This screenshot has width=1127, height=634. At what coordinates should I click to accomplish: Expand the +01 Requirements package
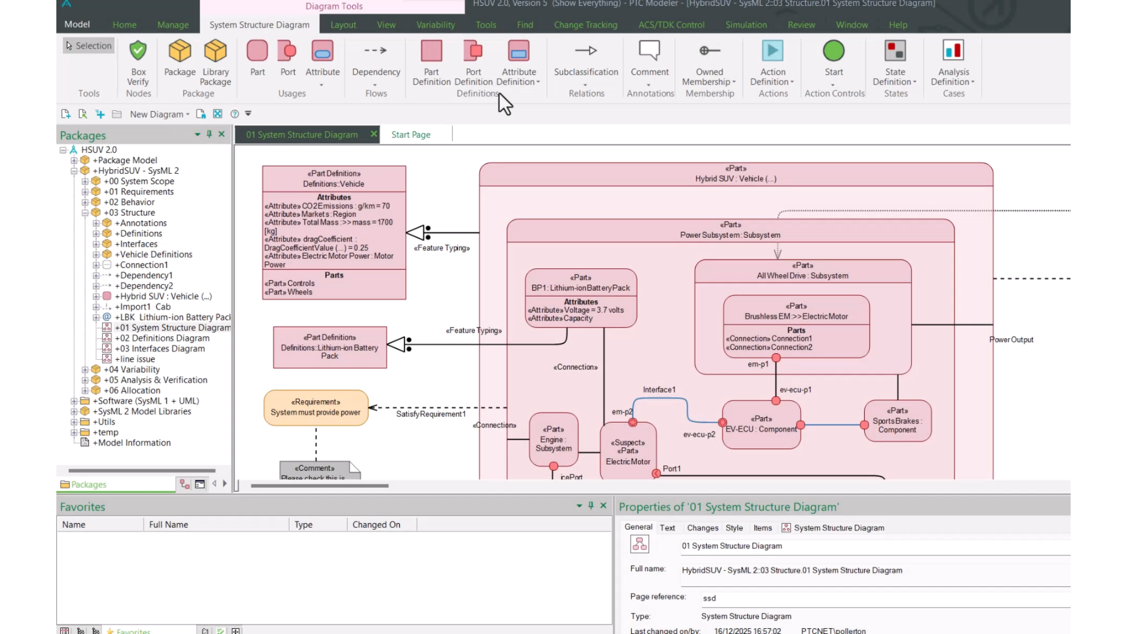[x=85, y=192]
